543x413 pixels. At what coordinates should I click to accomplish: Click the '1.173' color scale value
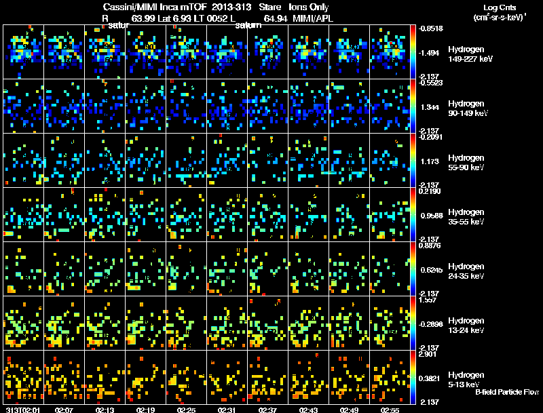430,161
